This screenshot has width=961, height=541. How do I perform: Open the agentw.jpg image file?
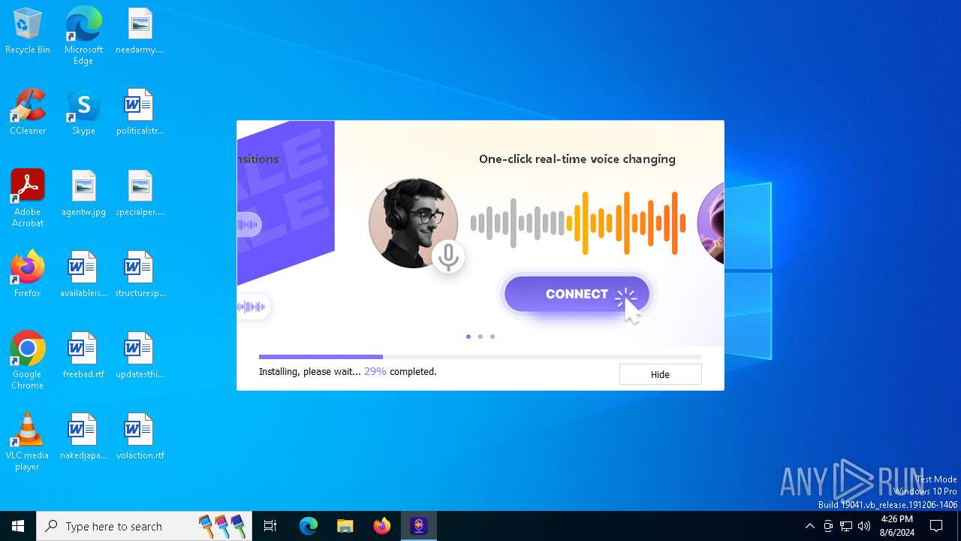click(x=83, y=194)
